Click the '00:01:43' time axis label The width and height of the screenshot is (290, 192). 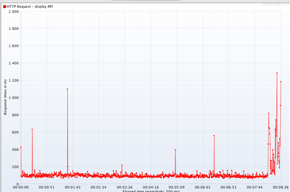point(73,187)
